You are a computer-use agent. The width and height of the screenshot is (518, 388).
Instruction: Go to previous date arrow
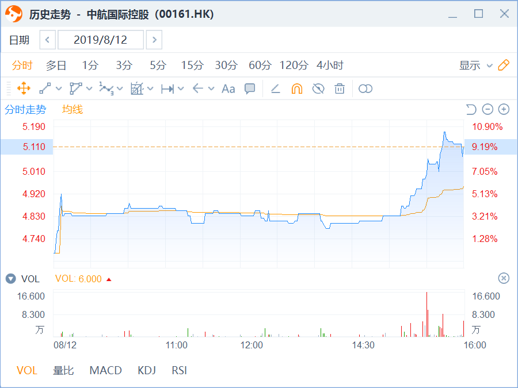[47, 40]
